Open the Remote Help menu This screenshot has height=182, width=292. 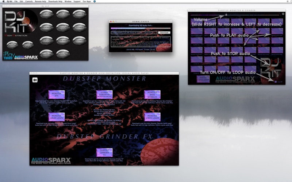point(41,1)
